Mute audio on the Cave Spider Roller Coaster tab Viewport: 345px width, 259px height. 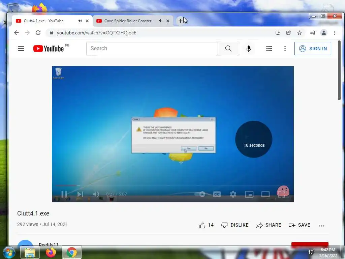(161, 21)
